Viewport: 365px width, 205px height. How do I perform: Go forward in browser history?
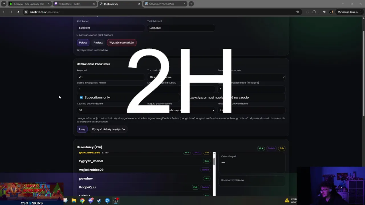(11, 12)
